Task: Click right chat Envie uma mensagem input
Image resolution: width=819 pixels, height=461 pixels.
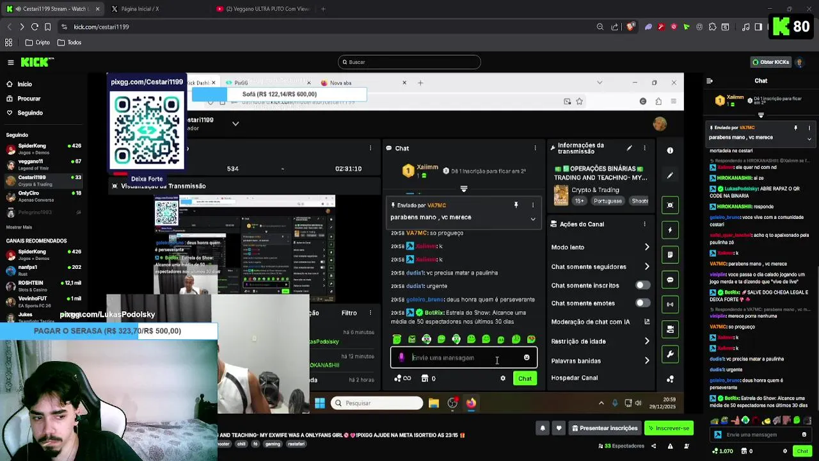Action: [x=761, y=435]
